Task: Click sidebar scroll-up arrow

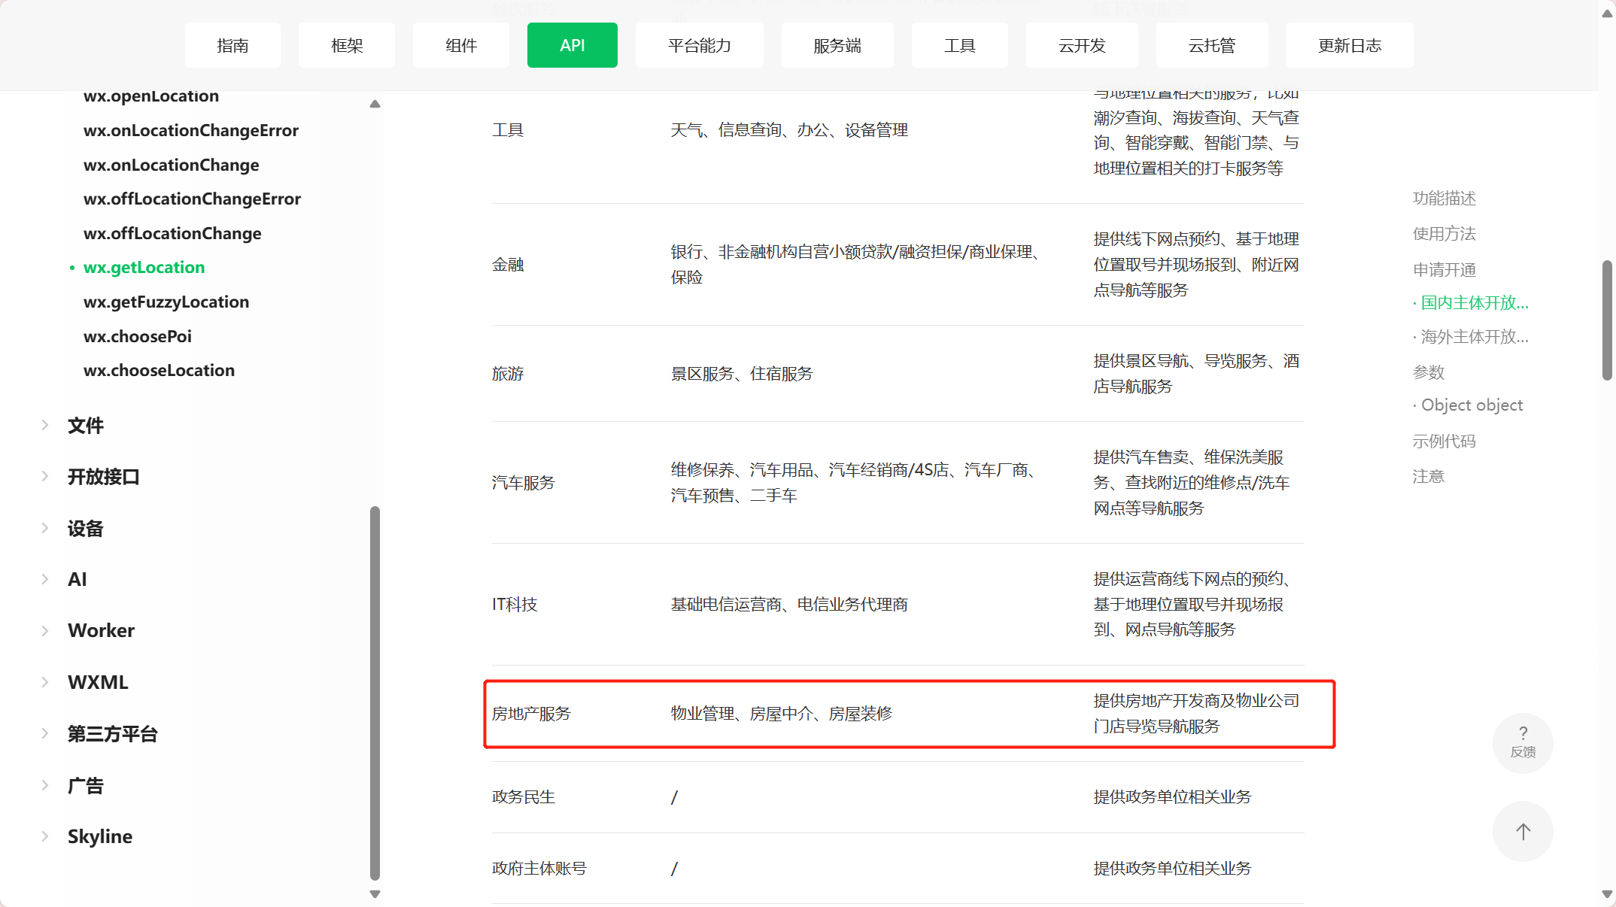Action: pos(375,105)
